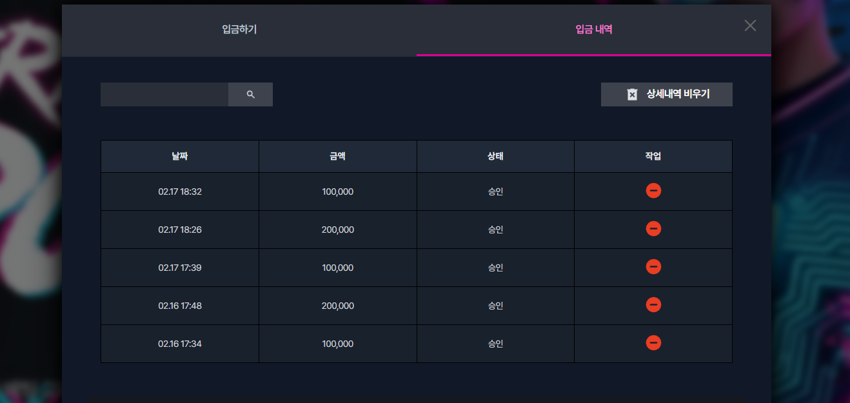Viewport: 850px width, 403px height.
Task: Click the date cell 02.17 17:39
Action: click(180, 268)
